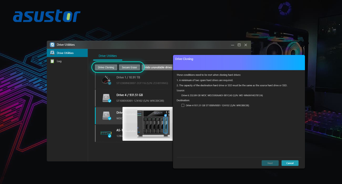Click the line "A minimum of two spare hard drives are required."
Viewport: 342px width, 184px height.
pos(205,80)
